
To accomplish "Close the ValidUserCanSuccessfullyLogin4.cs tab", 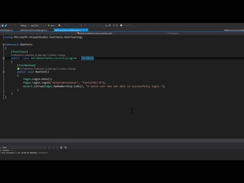I will pos(87,30).
